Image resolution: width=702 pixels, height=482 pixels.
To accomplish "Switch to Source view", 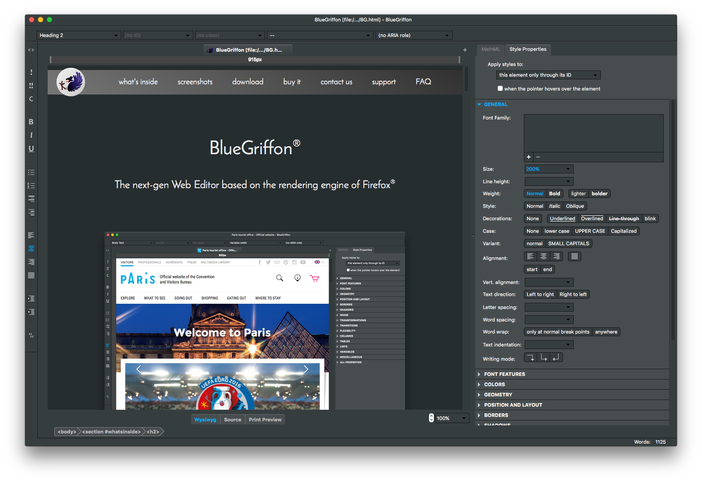I will coord(233,420).
